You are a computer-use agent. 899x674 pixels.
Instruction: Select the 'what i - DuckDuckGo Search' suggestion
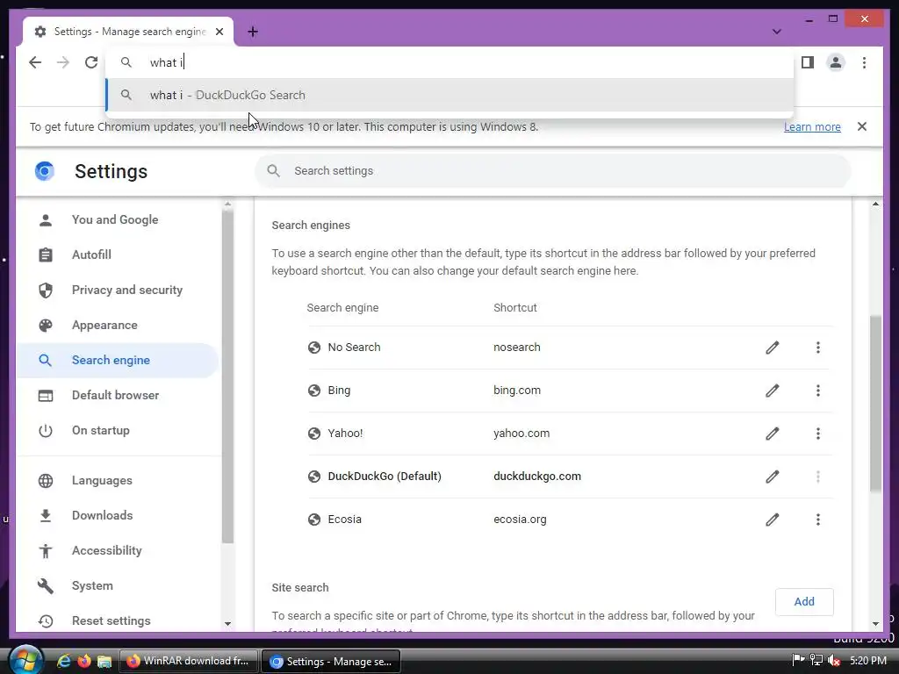[450, 95]
